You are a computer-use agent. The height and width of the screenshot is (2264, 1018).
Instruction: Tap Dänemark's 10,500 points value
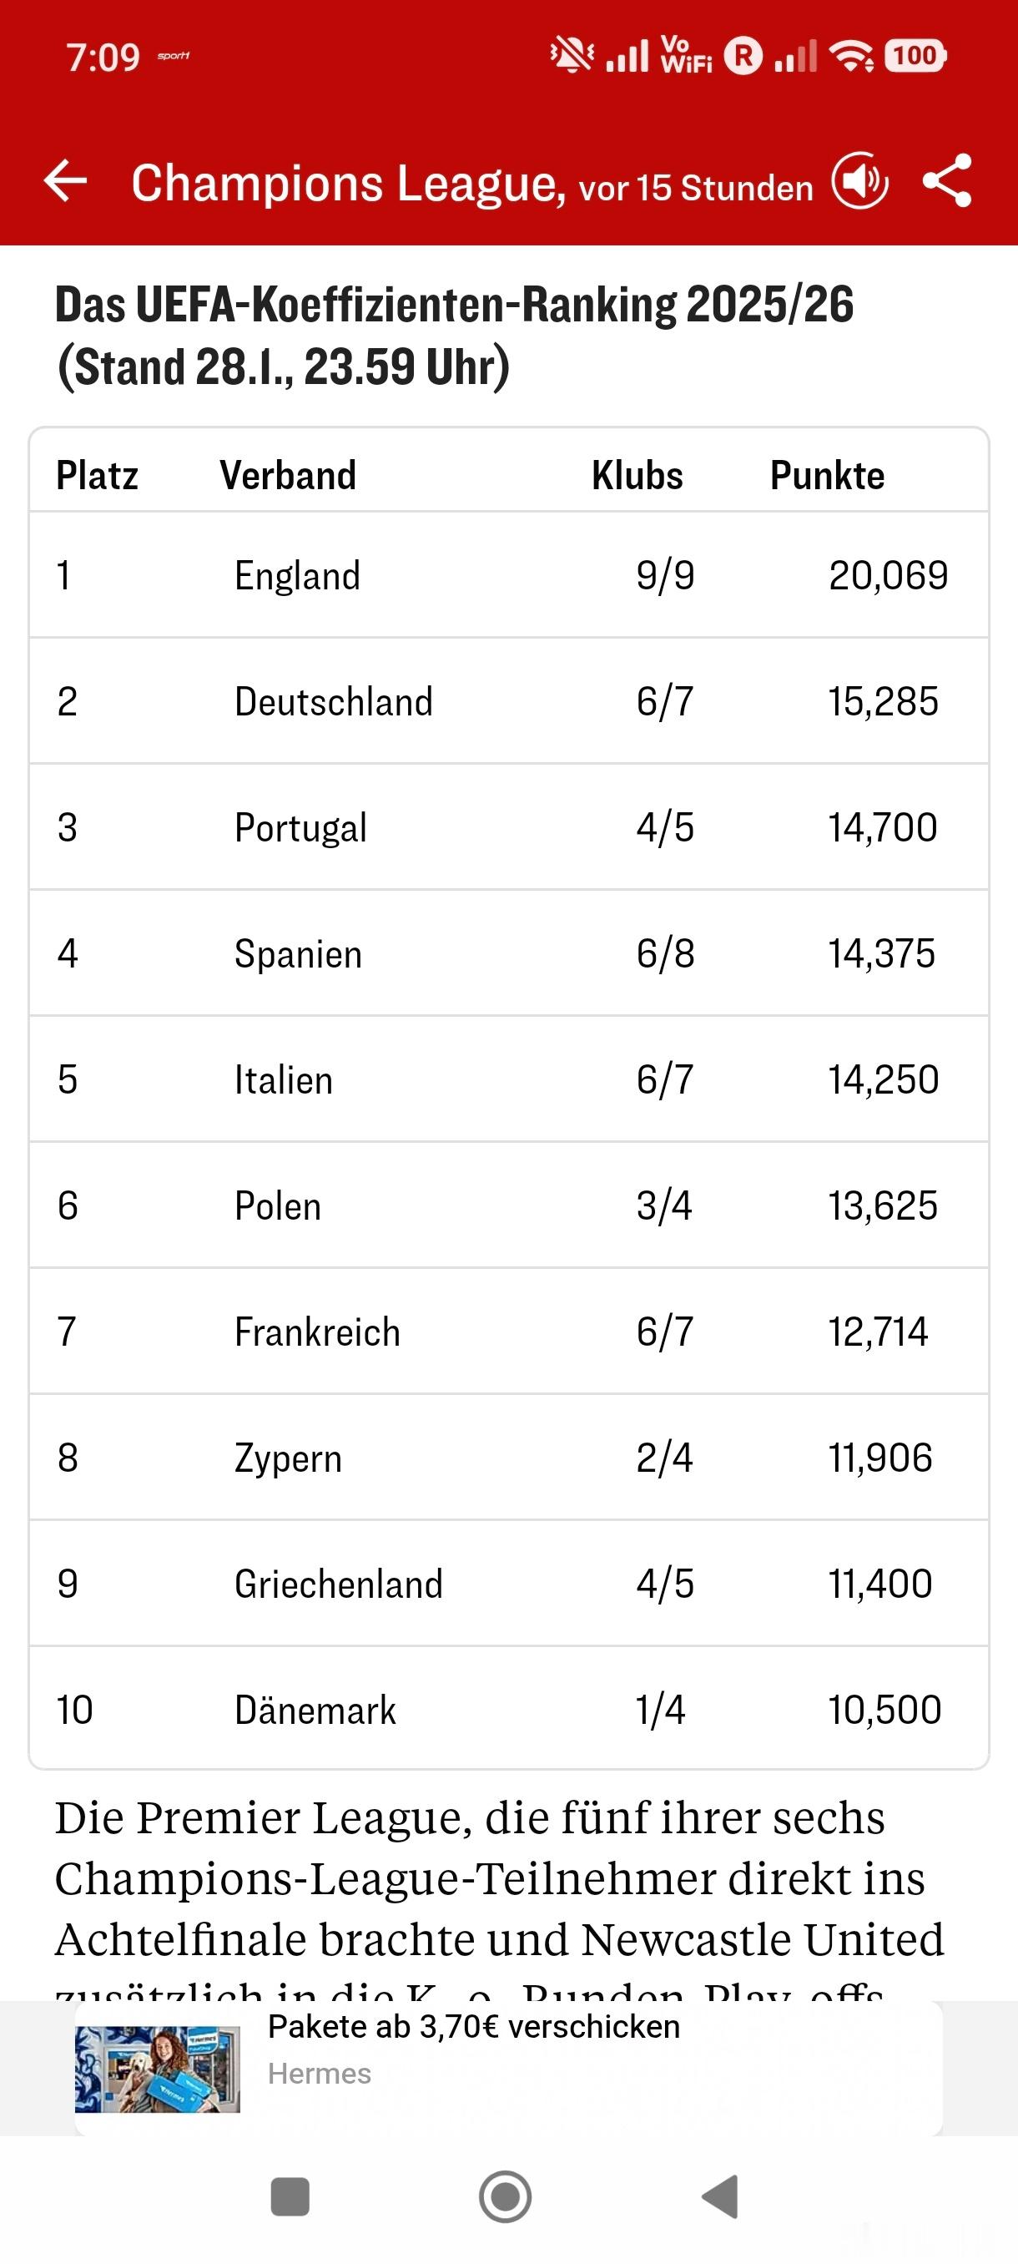tap(884, 1710)
